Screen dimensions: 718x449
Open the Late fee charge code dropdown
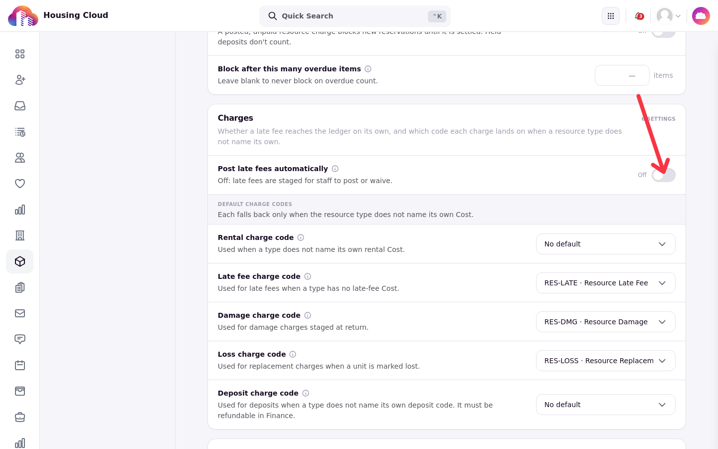(606, 283)
